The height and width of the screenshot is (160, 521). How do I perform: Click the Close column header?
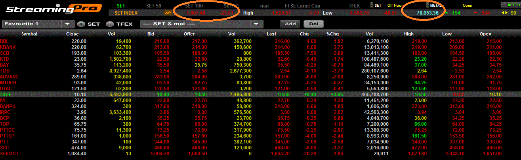[73, 34]
